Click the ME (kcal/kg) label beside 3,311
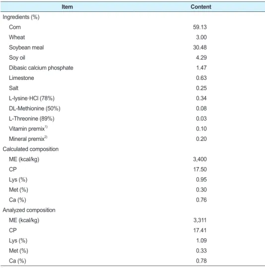 click(x=24, y=220)
